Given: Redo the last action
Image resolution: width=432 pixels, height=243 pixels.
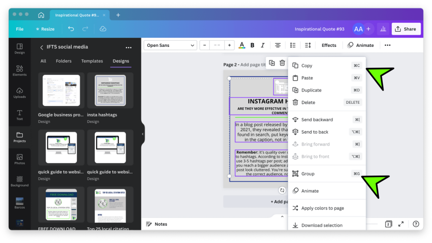Looking at the screenshot, I should (x=85, y=29).
